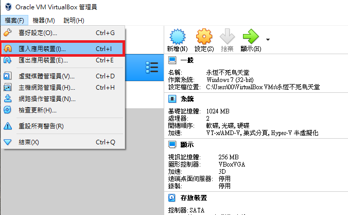Open the 檔案(F) menu
Screen dimensions: 348x215
pos(14,21)
